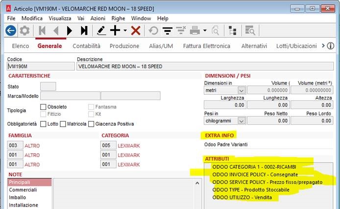Image resolution: width=340 pixels, height=209 pixels.
Task: Jump to the last record
Action: [x=84, y=30]
